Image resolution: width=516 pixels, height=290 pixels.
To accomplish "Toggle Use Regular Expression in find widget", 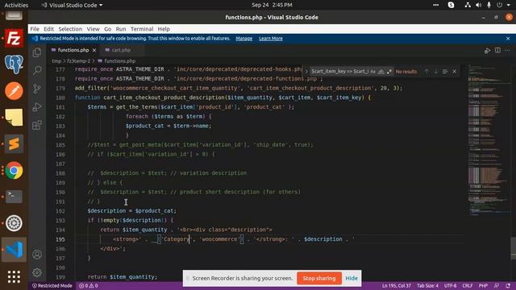I will [389, 72].
